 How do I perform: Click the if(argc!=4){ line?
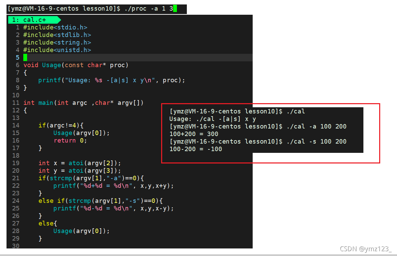[x=61, y=125]
